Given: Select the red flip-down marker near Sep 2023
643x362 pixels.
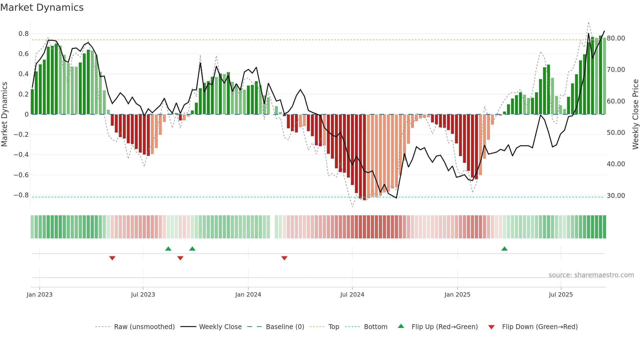Looking at the screenshot, I should point(180,258).
